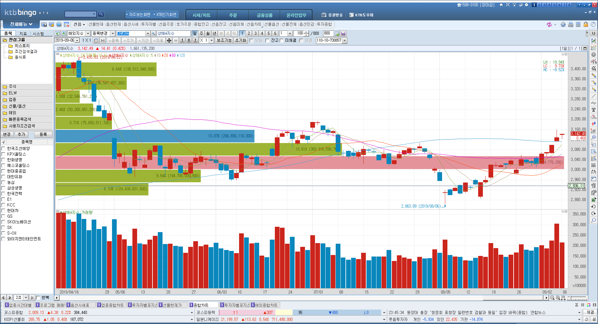This screenshot has height=324, width=598.
Task: Click the purple save icon after 800 field
Action: [343, 33]
